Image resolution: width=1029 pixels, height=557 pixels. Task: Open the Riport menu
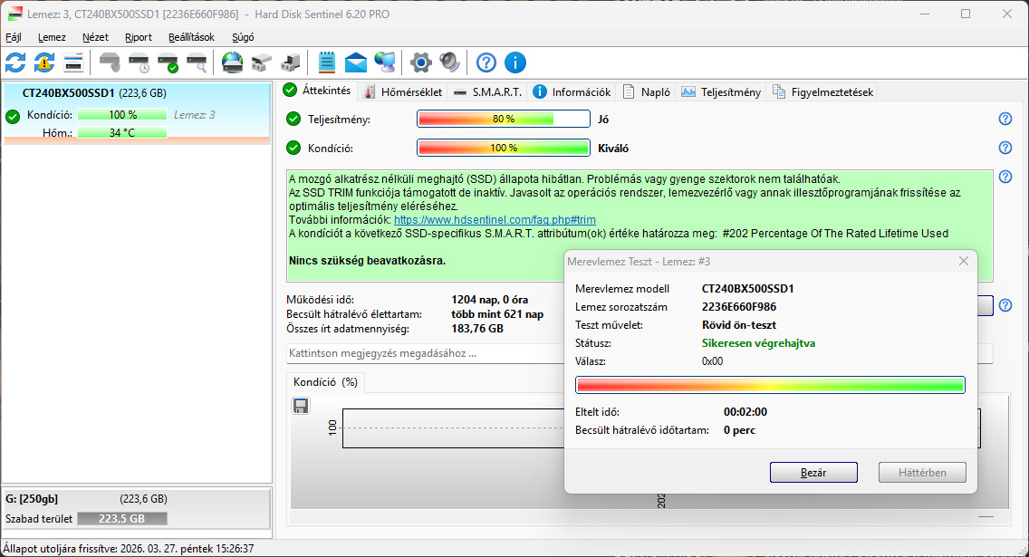[x=139, y=37]
